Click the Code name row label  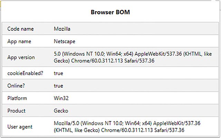(x=20, y=29)
